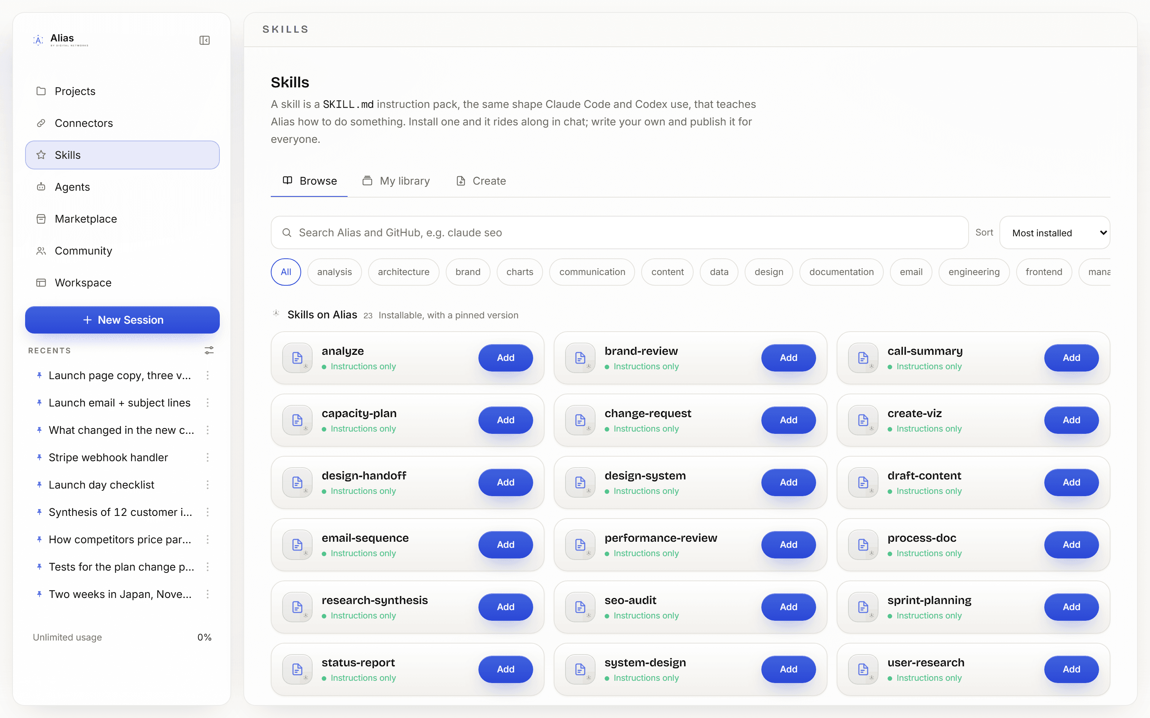Click the seo-audit skill document icon
This screenshot has width=1150, height=718.
click(x=580, y=607)
